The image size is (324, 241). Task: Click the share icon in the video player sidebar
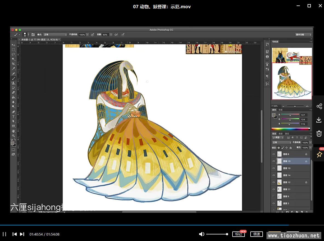pyautogui.click(x=319, y=106)
